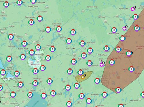
Task: Select cluster 16 next to Fort Irwin
Action: click(82, 43)
